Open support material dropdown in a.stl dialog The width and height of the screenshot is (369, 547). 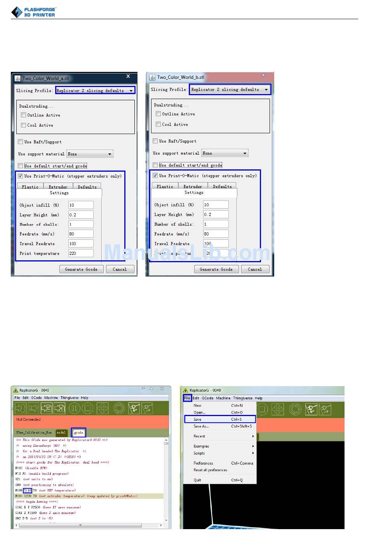[x=90, y=154]
